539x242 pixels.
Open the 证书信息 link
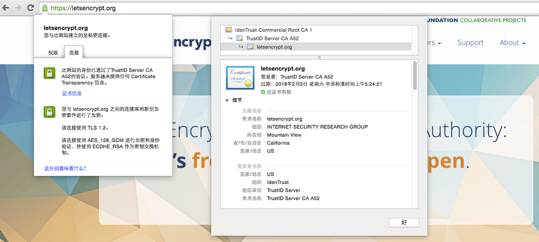pyautogui.click(x=72, y=93)
